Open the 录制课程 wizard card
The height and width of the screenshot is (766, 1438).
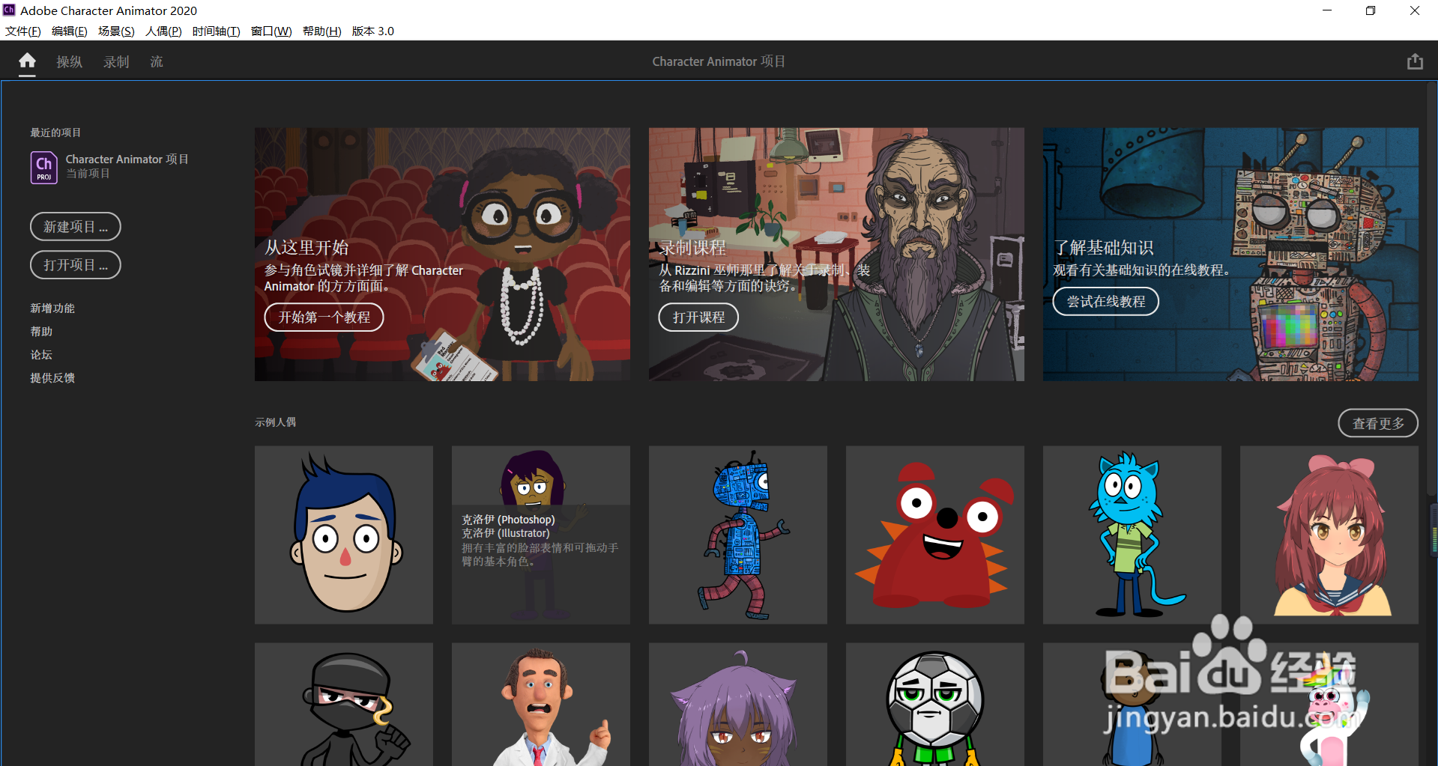(836, 254)
